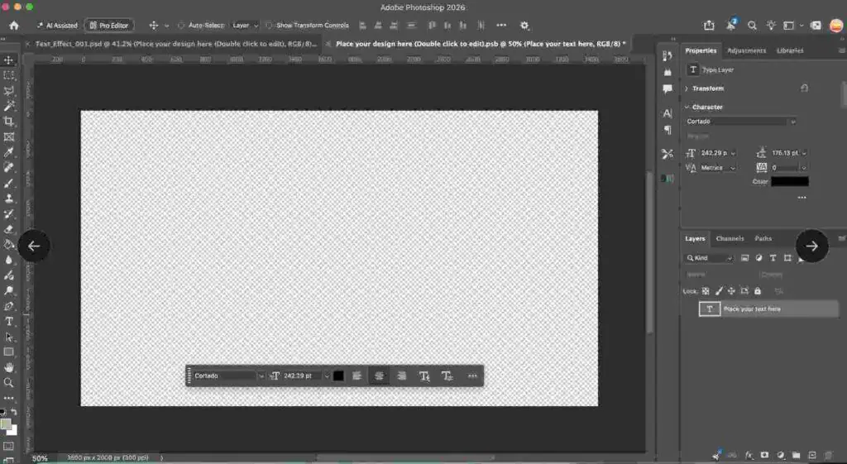Toggle lock position icon

coord(731,291)
